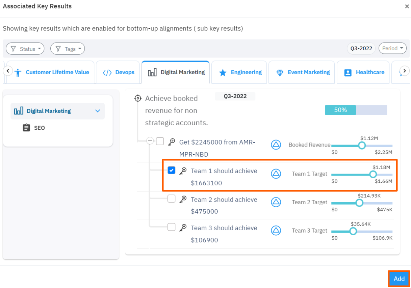The image size is (411, 288).
Task: Enable the Team 2 should achieve checkbox
Action: (171, 199)
